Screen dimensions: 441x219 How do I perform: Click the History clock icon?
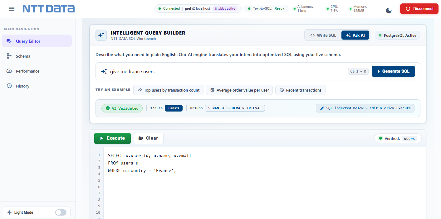click(9, 86)
